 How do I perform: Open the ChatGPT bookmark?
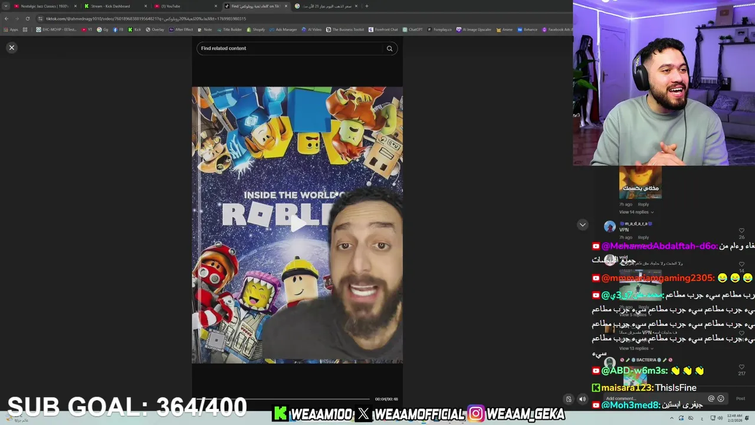pyautogui.click(x=413, y=30)
